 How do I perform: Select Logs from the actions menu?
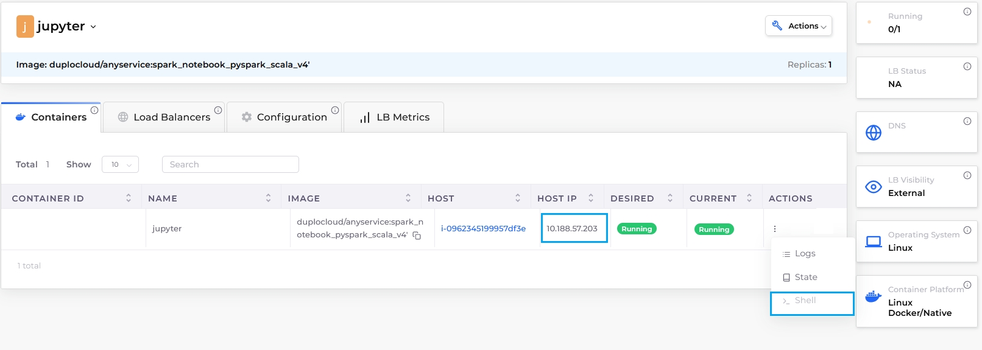coord(804,254)
